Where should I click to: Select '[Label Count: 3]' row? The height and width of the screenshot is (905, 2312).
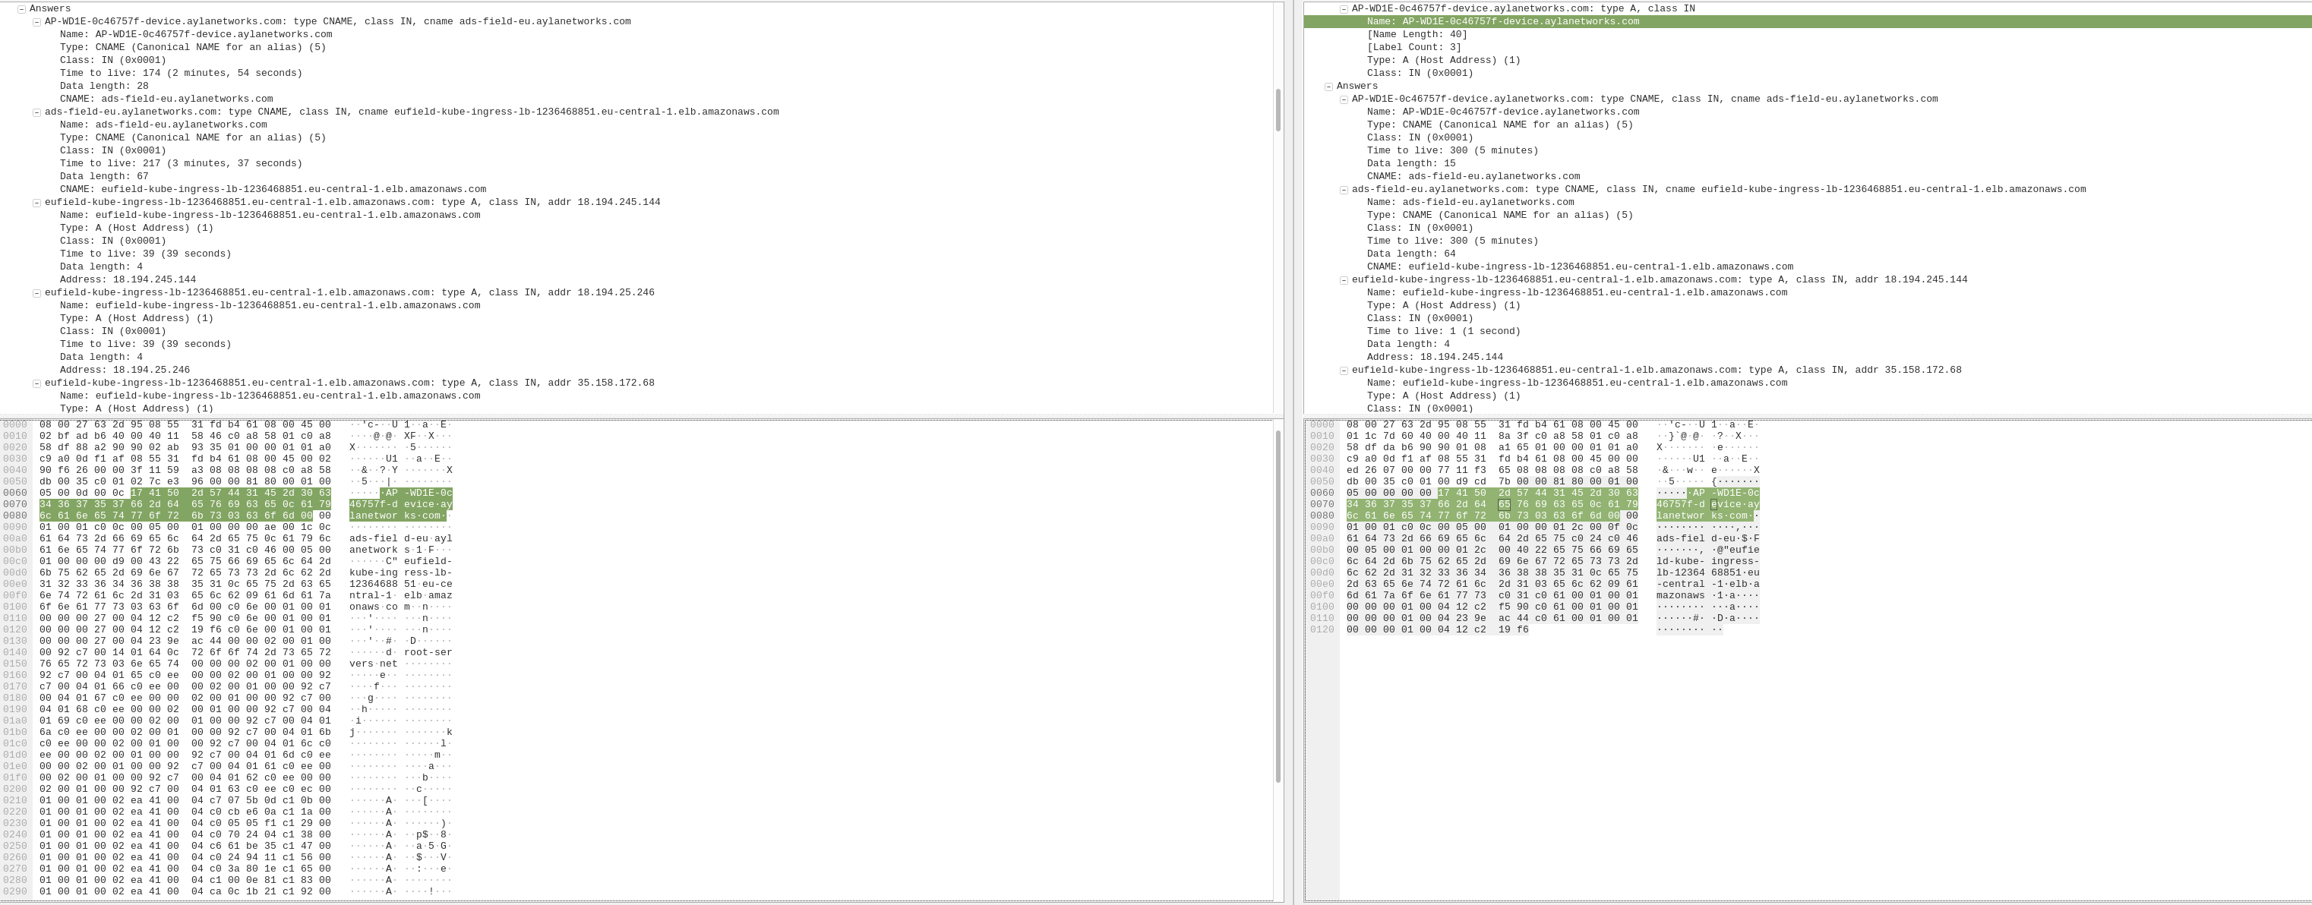click(x=1413, y=48)
